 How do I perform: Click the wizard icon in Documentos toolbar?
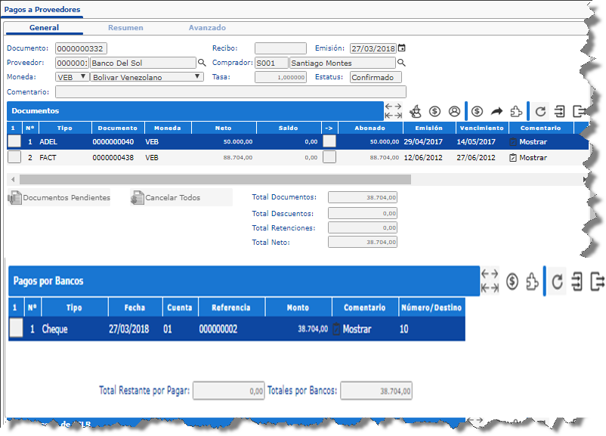[x=414, y=111]
